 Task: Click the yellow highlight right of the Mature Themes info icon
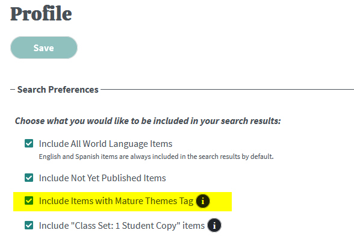pos(220,202)
